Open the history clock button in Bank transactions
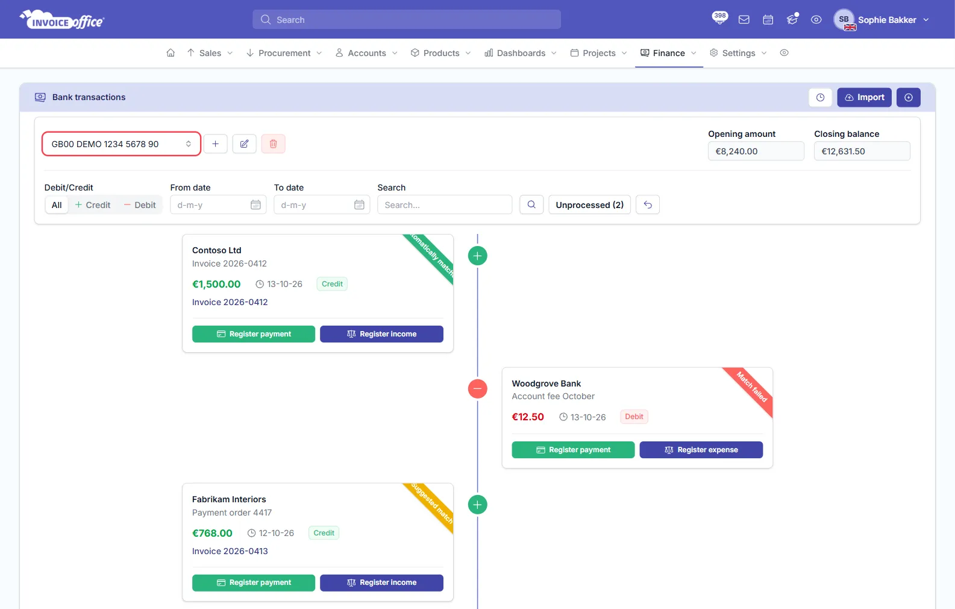 (820, 97)
